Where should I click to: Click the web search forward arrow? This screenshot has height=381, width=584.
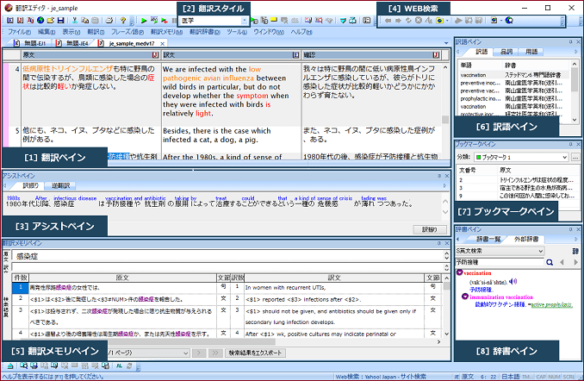click(x=399, y=20)
